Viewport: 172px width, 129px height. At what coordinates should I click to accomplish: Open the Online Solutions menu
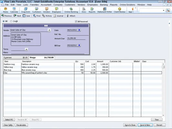(127, 5)
